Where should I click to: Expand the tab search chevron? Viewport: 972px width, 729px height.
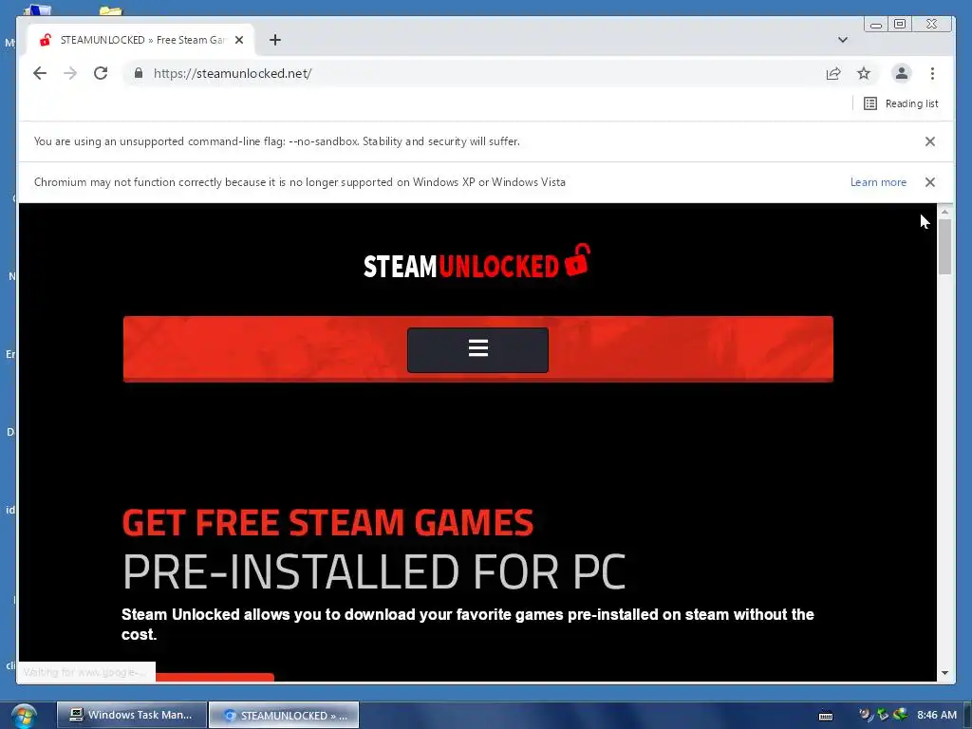(843, 40)
